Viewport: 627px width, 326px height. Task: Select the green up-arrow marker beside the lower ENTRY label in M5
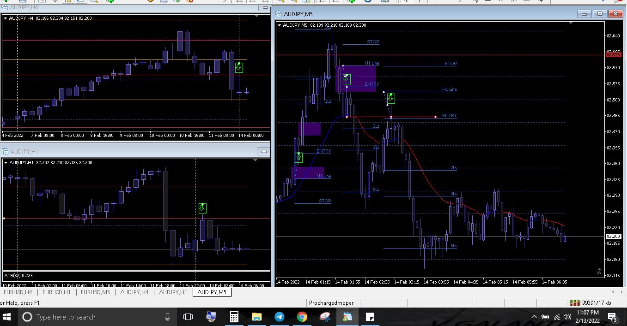point(298,157)
